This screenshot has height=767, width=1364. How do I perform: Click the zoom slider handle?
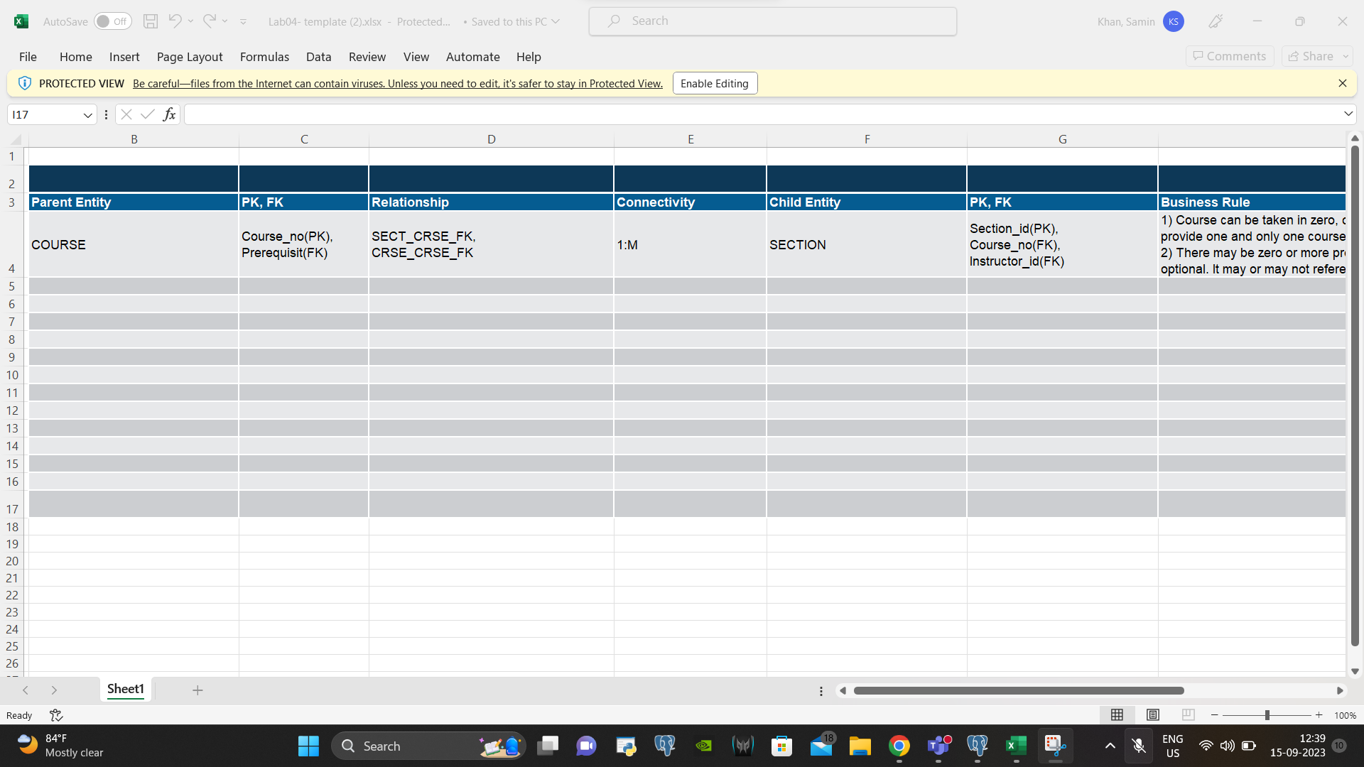coord(1267,715)
